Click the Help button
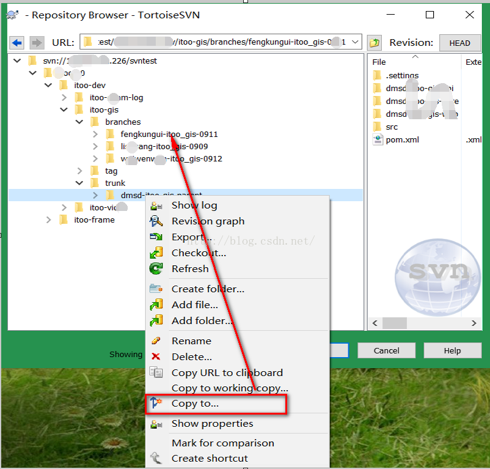The height and width of the screenshot is (469, 490). 452,350
